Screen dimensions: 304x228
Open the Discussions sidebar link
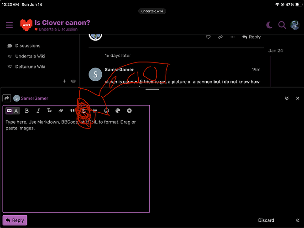(x=28, y=46)
